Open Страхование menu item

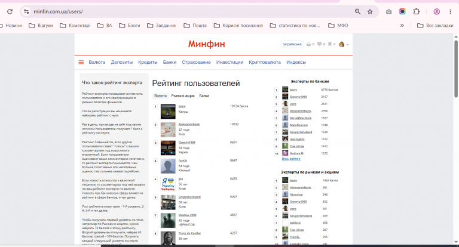point(196,62)
